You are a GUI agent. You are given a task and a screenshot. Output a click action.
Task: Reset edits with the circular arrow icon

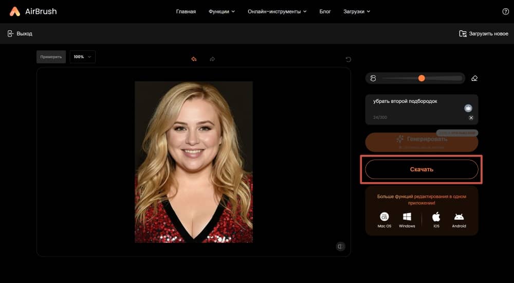[348, 59]
